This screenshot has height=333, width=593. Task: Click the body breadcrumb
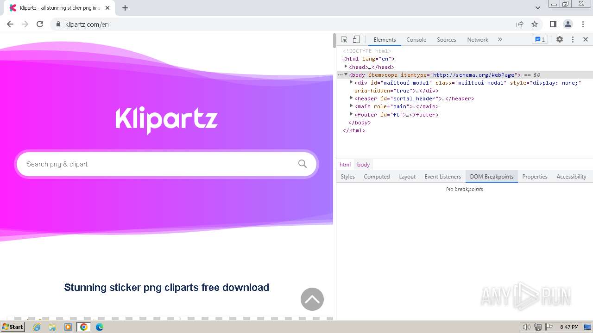tap(364, 165)
